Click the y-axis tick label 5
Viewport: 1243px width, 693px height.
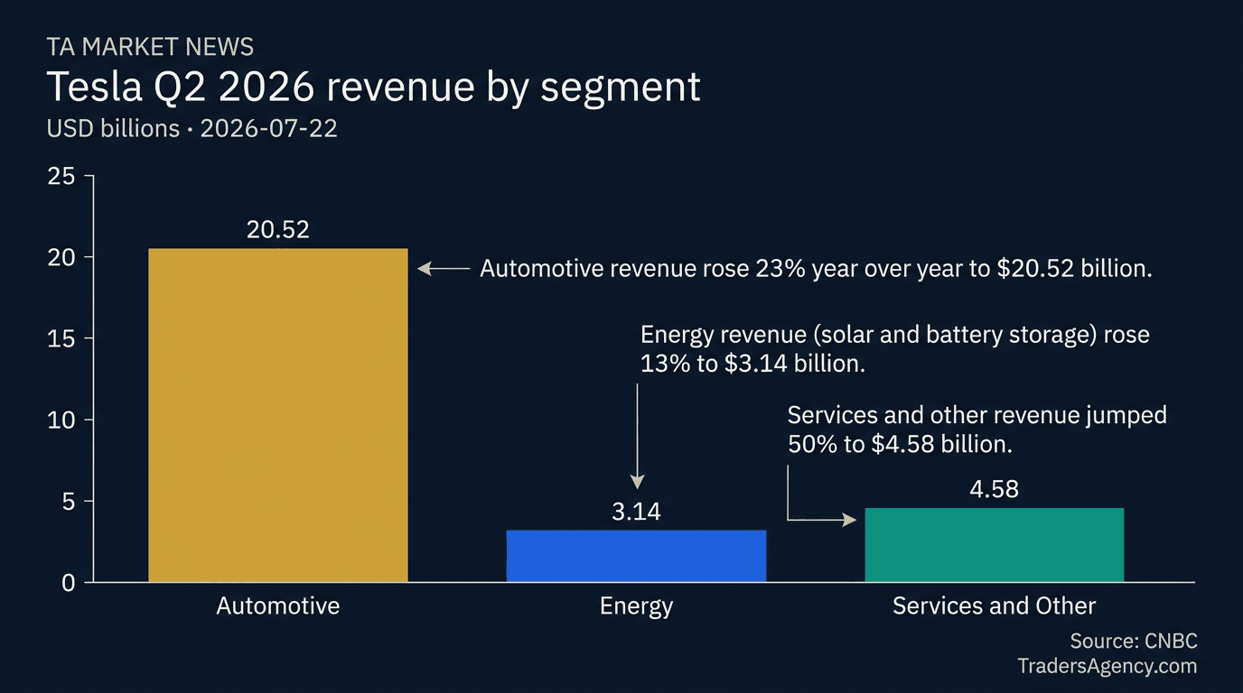[68, 501]
